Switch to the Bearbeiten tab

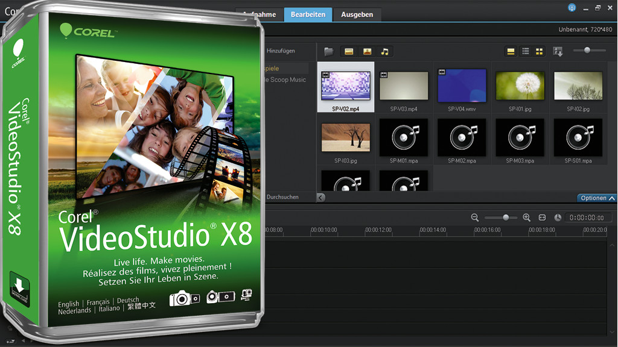(308, 14)
